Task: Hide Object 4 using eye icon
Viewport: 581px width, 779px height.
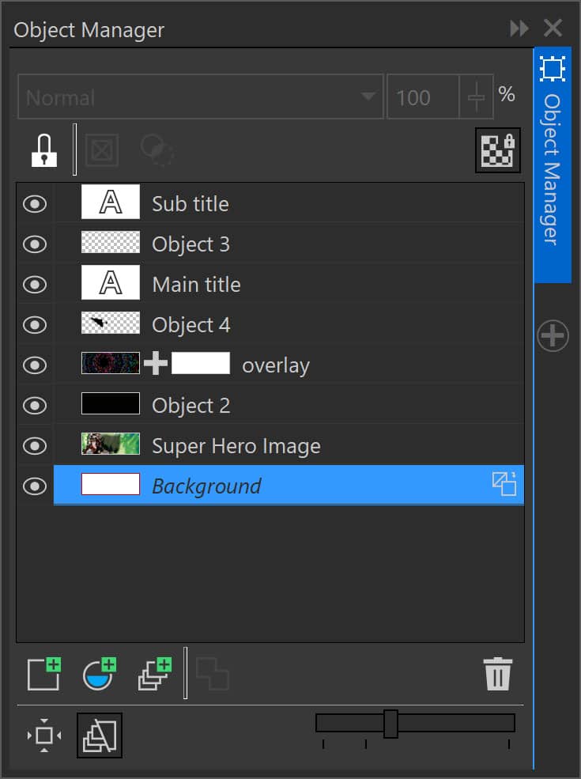Action: pos(35,324)
